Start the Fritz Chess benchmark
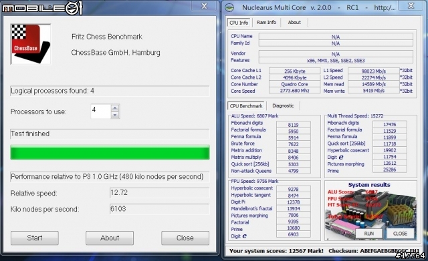Image resolution: width=428 pixels, height=261 pixels. pos(35,238)
